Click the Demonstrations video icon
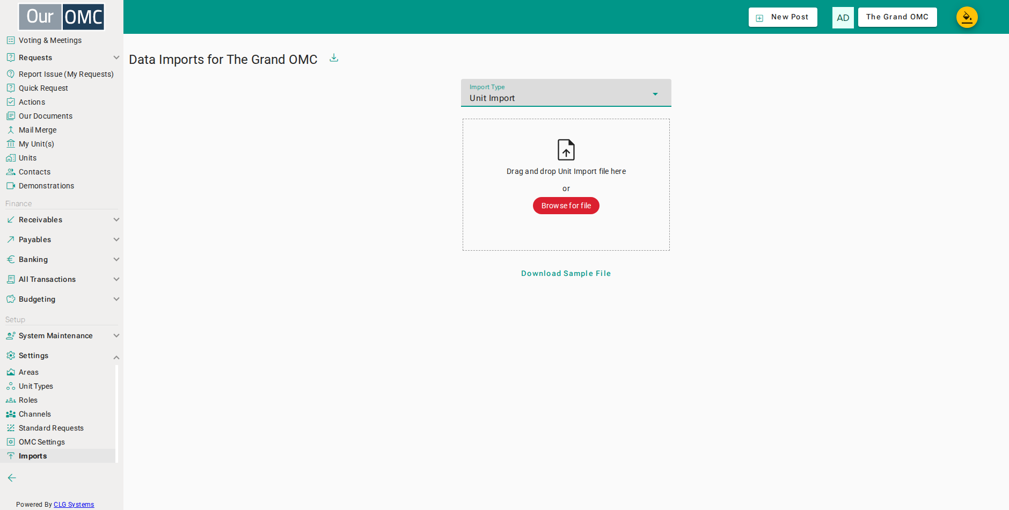The image size is (1009, 510). click(x=11, y=186)
